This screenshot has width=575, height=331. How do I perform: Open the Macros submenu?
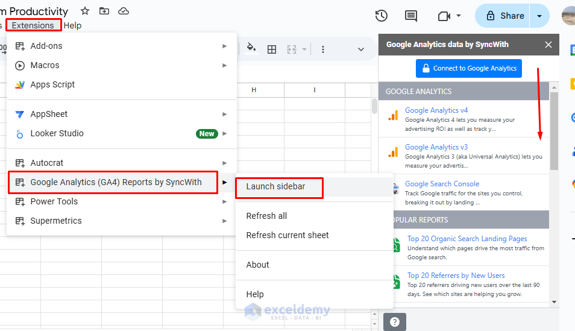click(121, 65)
